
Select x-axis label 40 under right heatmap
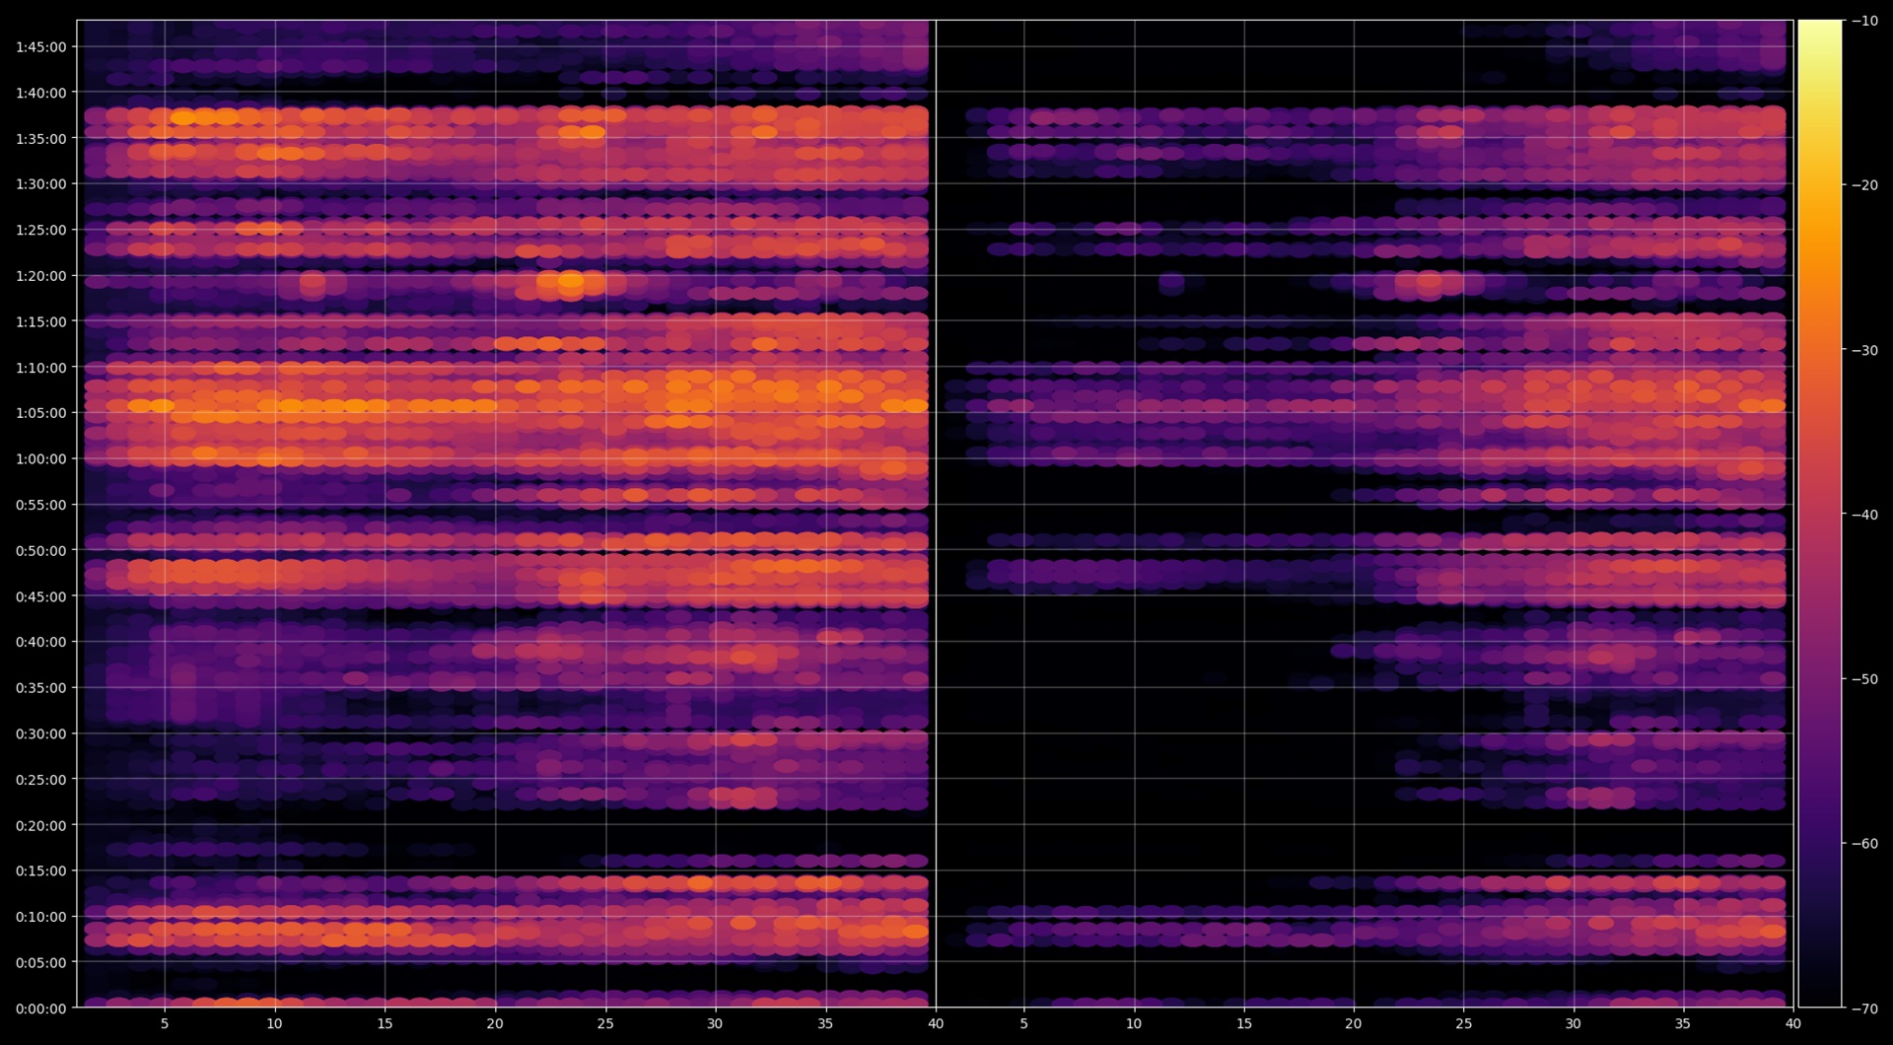click(x=1793, y=1023)
